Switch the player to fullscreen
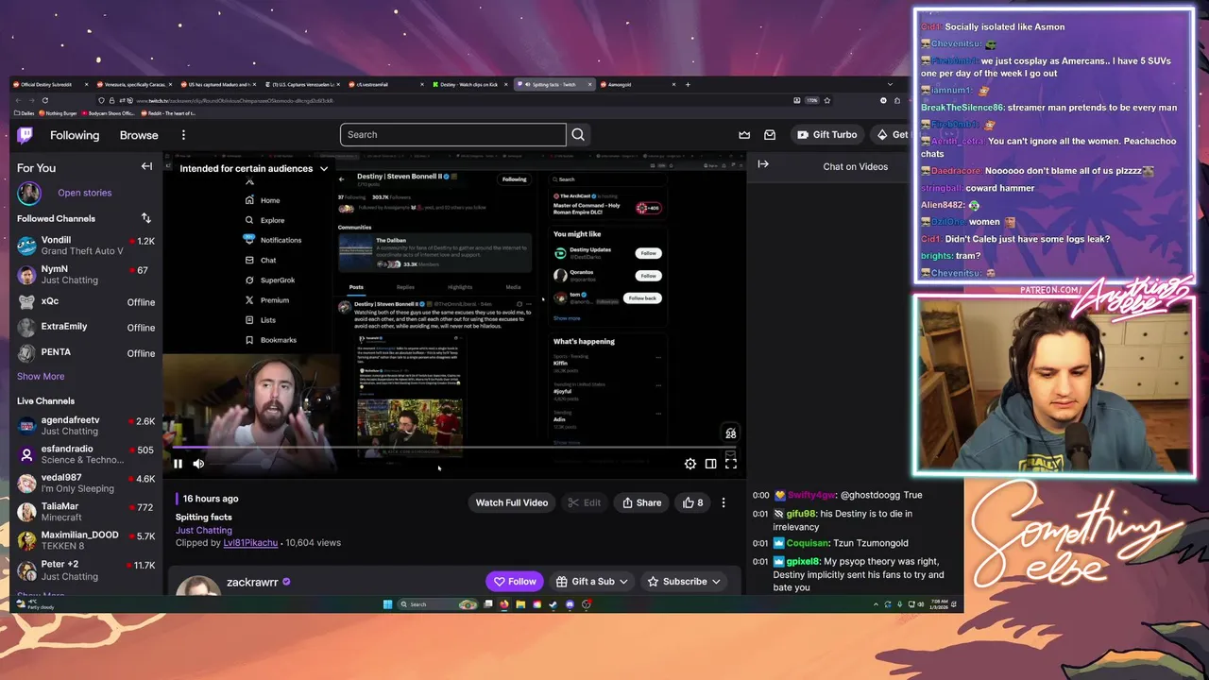Viewport: 1209px width, 680px height. [x=730, y=464]
